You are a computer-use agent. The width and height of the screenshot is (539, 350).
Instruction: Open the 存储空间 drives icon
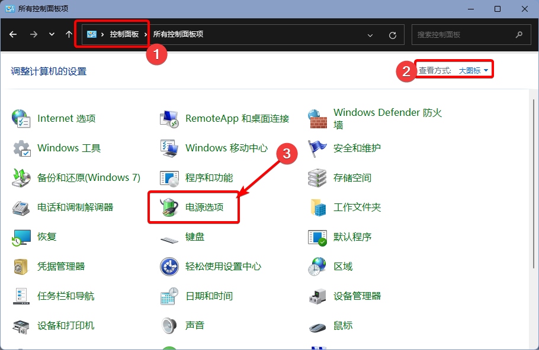(317, 178)
